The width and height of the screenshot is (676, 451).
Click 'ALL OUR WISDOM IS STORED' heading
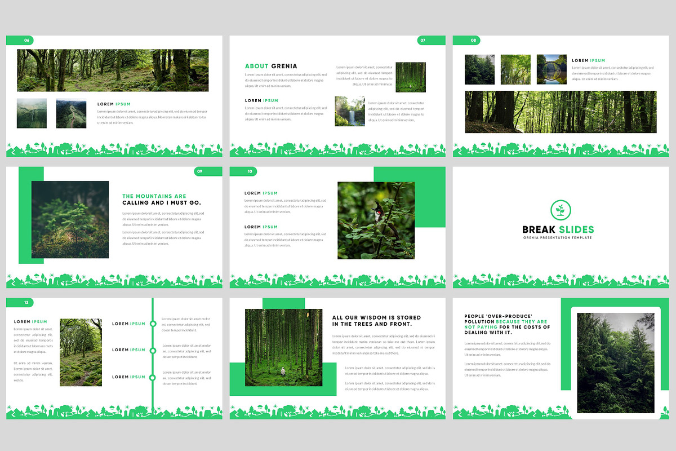point(376,318)
